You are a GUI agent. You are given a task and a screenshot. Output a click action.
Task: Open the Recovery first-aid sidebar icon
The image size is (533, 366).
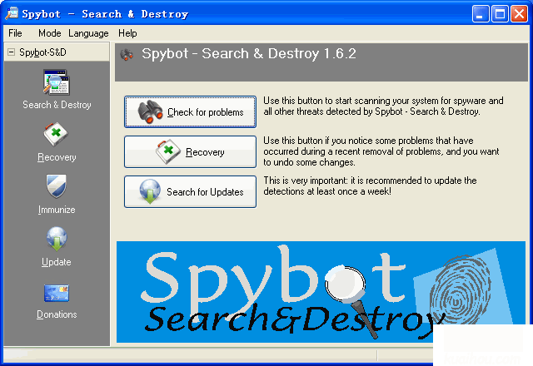click(56, 135)
